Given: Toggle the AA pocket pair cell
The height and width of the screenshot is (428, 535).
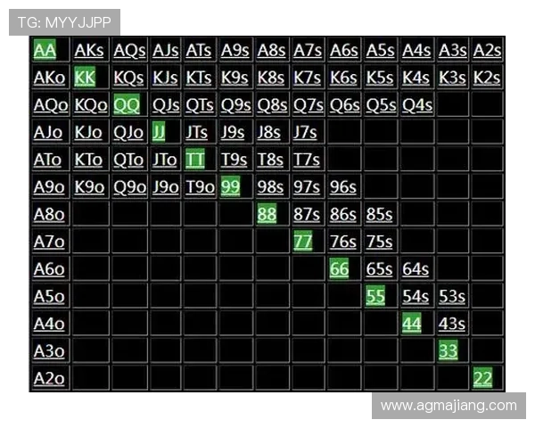Looking at the screenshot, I should click(45, 51).
